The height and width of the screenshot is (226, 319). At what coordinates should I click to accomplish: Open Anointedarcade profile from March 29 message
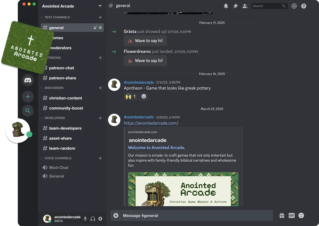point(139,117)
